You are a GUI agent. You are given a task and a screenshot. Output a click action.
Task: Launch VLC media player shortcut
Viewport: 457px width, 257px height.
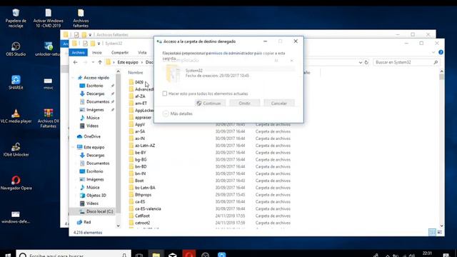tap(16, 116)
